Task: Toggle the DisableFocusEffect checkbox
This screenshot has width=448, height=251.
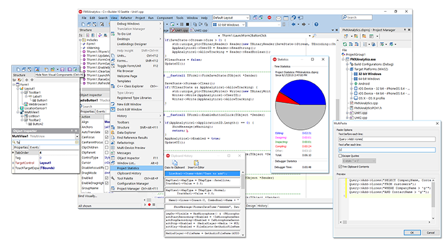Action: pos(106,168)
